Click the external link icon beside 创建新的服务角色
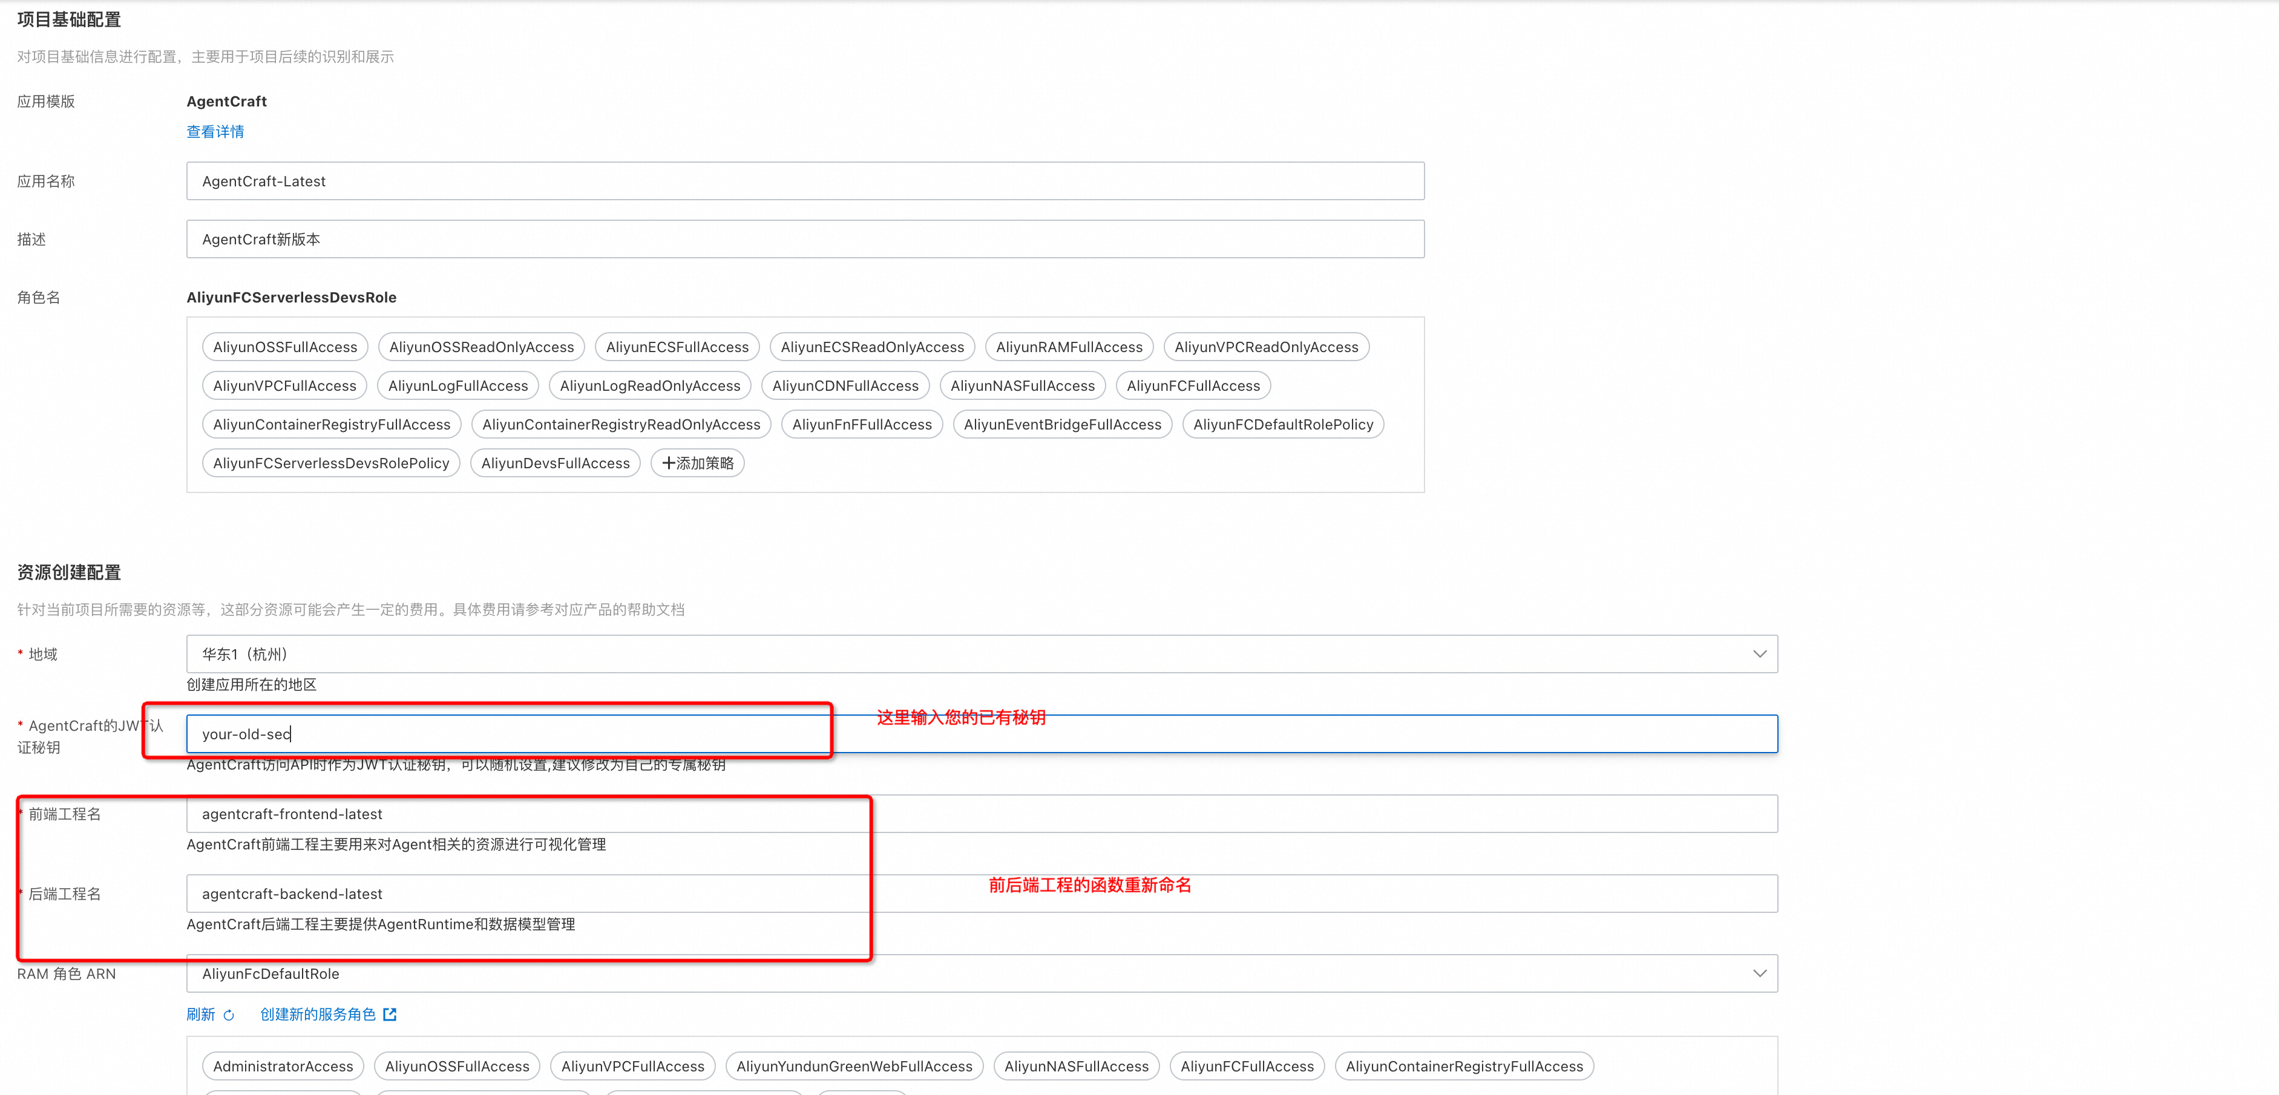The height and width of the screenshot is (1095, 2279). click(x=390, y=1015)
